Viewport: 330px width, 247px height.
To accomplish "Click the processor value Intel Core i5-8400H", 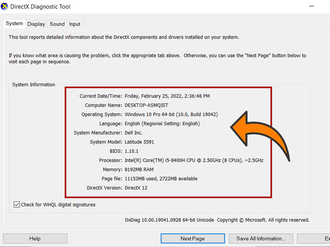I will pyautogui.click(x=194, y=160).
